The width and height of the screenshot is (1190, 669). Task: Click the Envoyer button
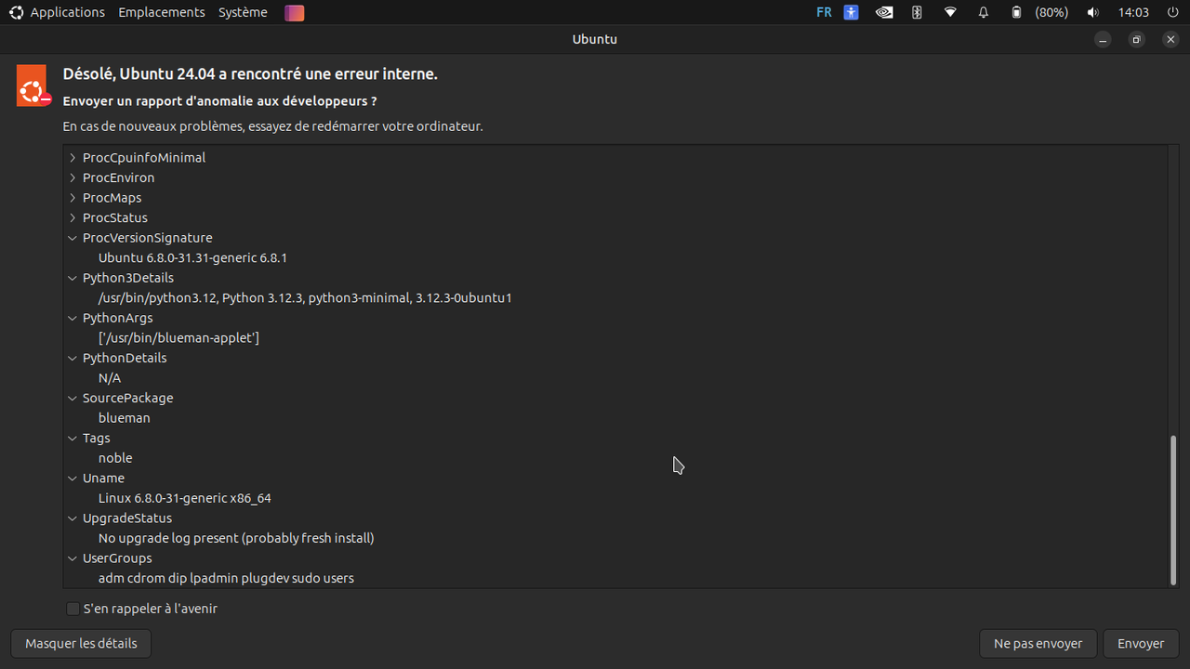coord(1141,643)
